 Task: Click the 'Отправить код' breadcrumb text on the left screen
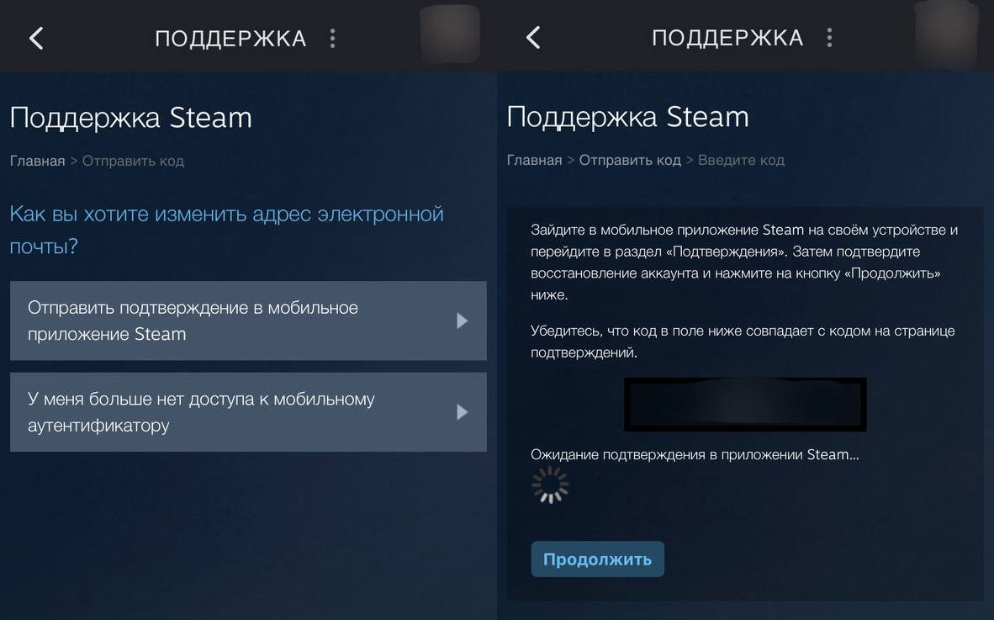(133, 161)
